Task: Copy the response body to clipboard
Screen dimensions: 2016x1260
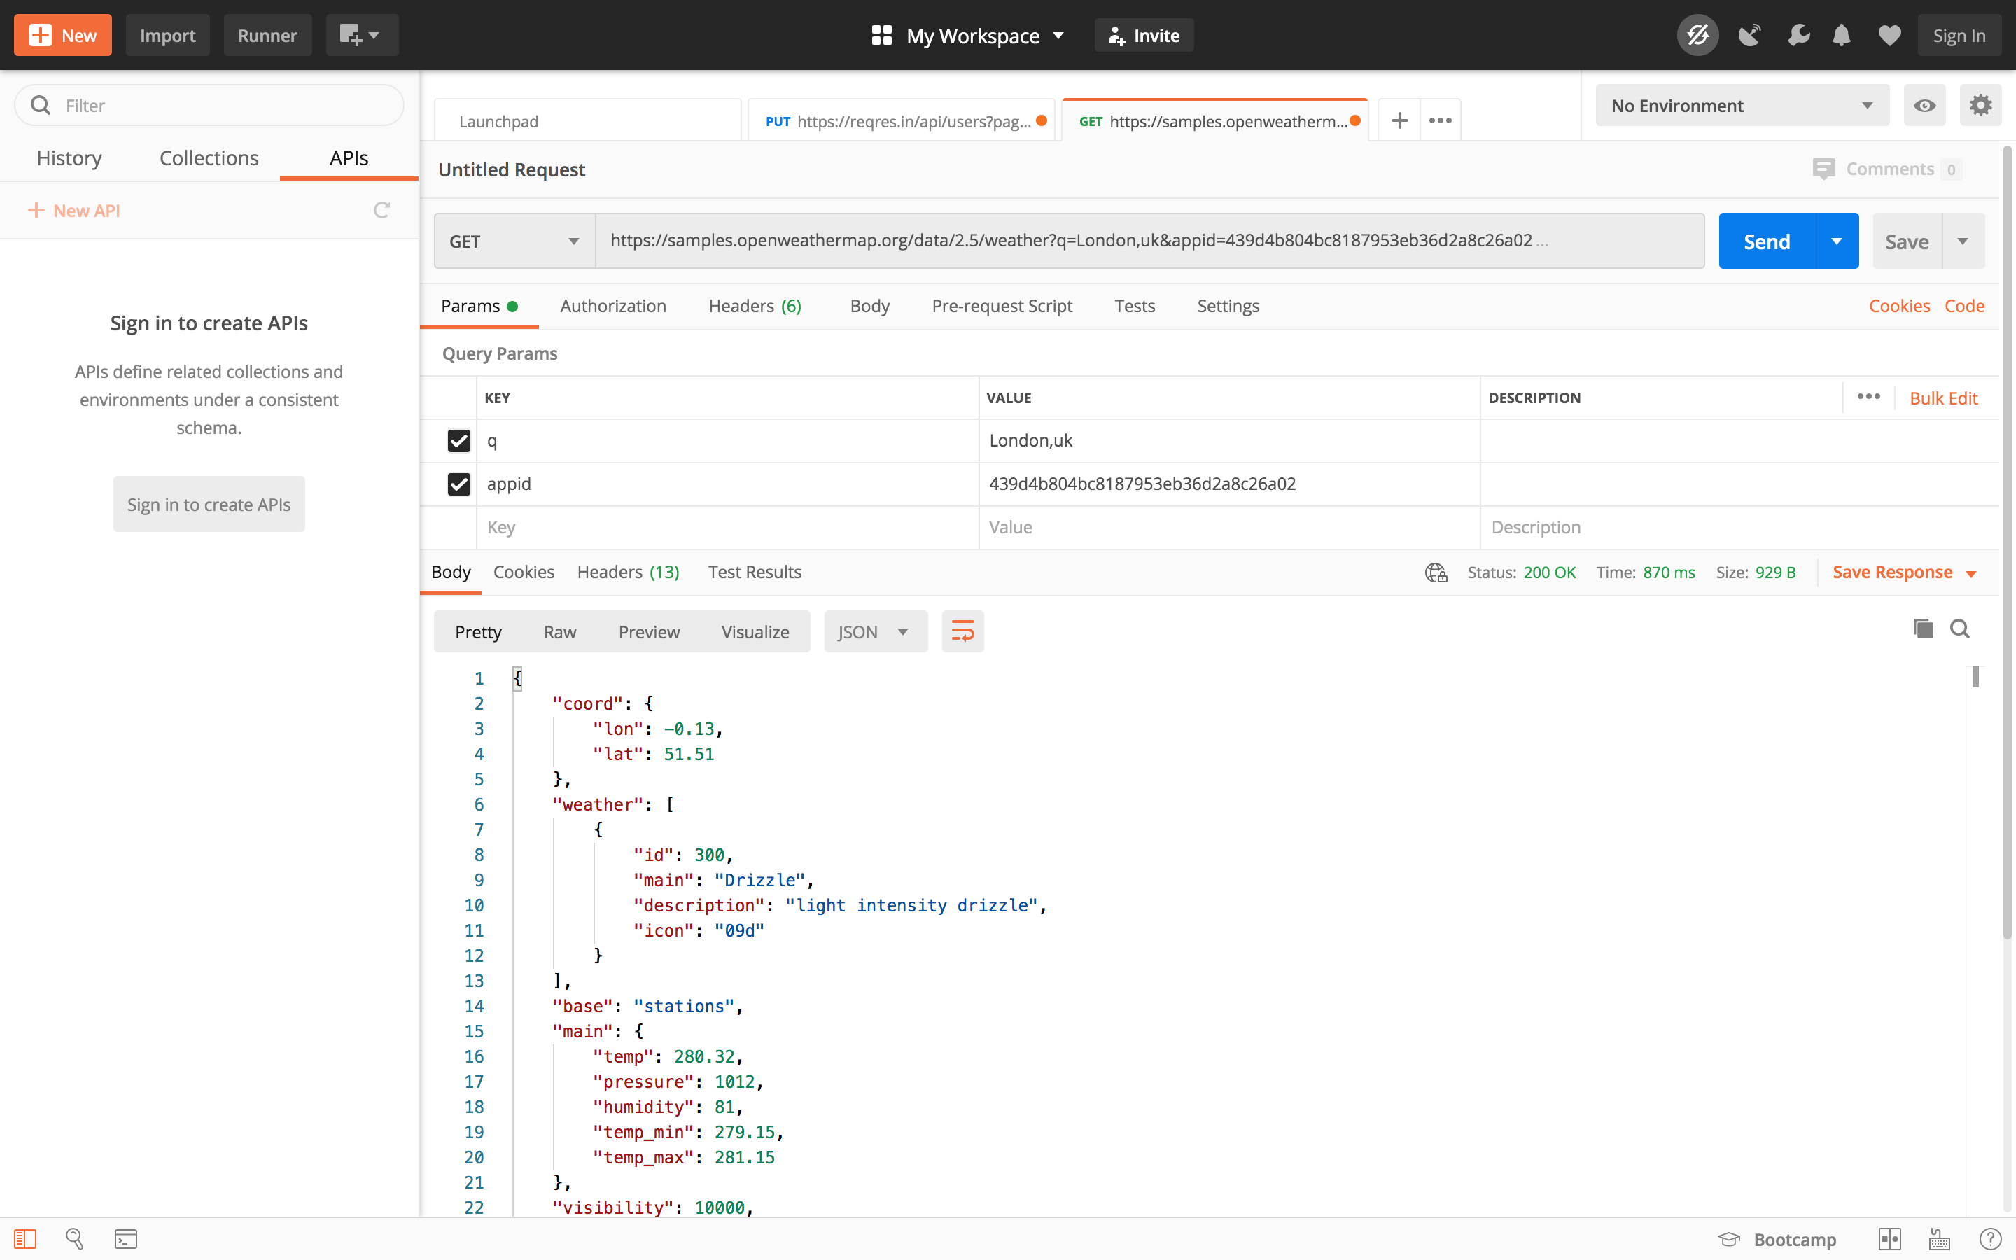Action: (1924, 629)
